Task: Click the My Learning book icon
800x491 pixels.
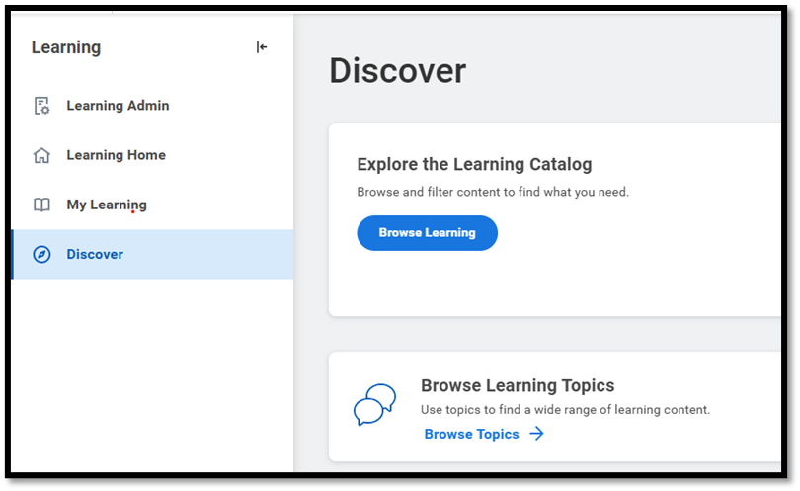Action: click(x=41, y=205)
